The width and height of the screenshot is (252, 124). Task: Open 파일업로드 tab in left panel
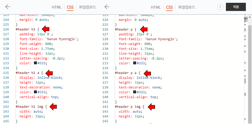88,7
